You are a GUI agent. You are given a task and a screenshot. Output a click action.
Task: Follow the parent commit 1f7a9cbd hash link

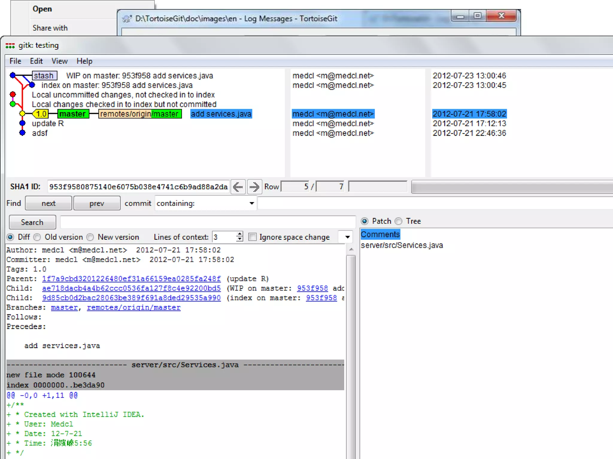pyautogui.click(x=131, y=279)
